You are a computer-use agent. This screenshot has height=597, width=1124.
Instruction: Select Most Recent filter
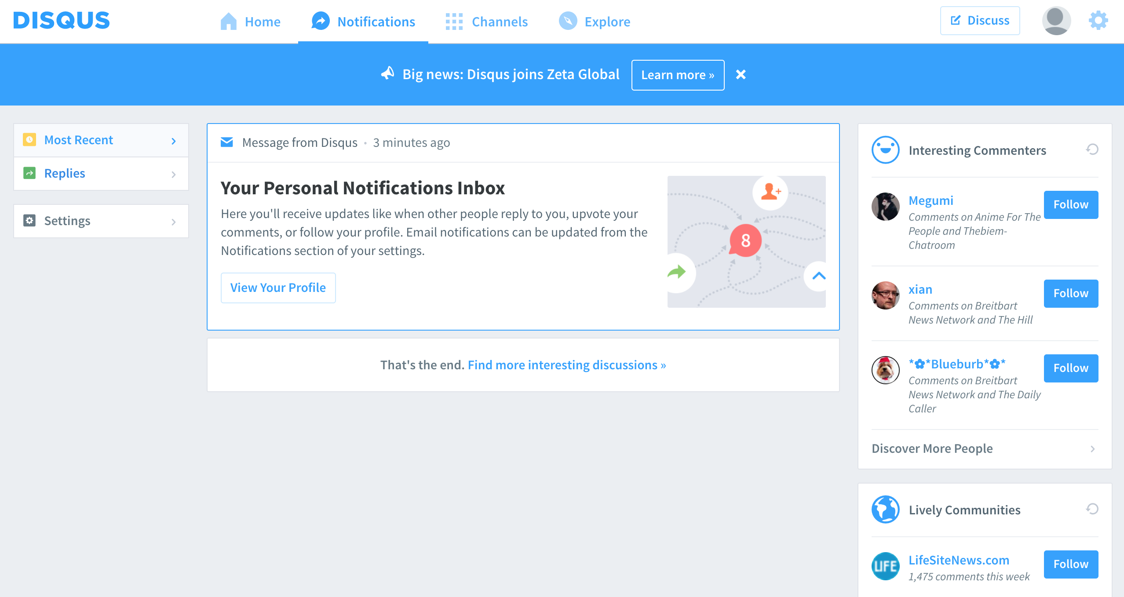(x=101, y=140)
